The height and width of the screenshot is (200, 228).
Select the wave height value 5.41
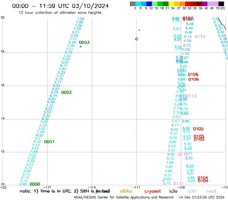[x=38, y=138]
